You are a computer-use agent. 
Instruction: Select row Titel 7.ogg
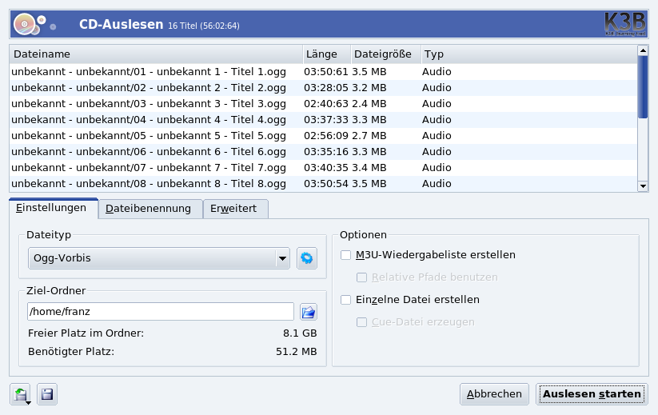click(x=323, y=167)
